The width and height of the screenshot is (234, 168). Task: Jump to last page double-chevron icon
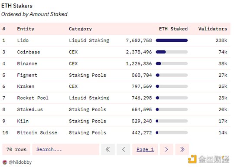(182, 149)
